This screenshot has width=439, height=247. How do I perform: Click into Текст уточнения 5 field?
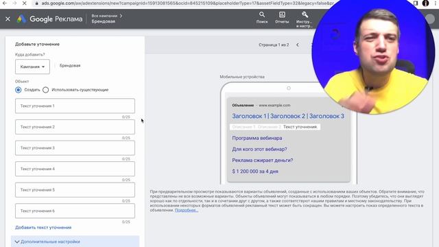pos(75,190)
